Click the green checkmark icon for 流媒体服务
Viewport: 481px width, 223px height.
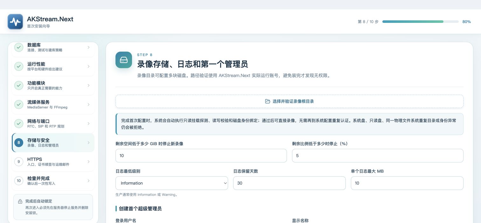(19, 105)
